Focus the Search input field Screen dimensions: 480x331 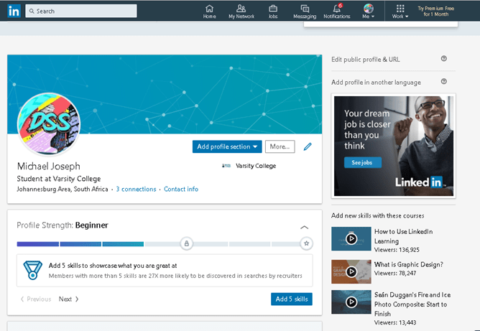pos(81,11)
